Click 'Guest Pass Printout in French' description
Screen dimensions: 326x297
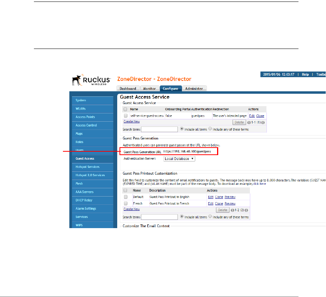(x=169, y=204)
